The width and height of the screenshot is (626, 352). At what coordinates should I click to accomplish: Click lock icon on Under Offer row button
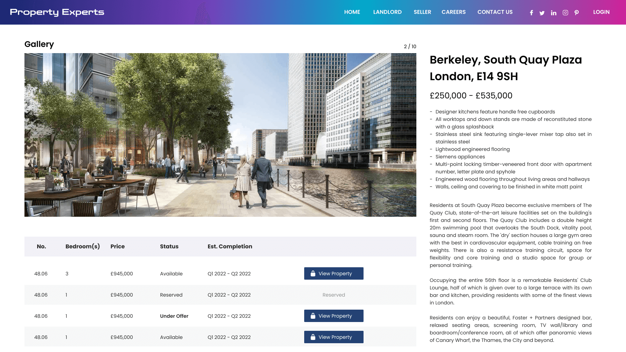click(x=313, y=316)
